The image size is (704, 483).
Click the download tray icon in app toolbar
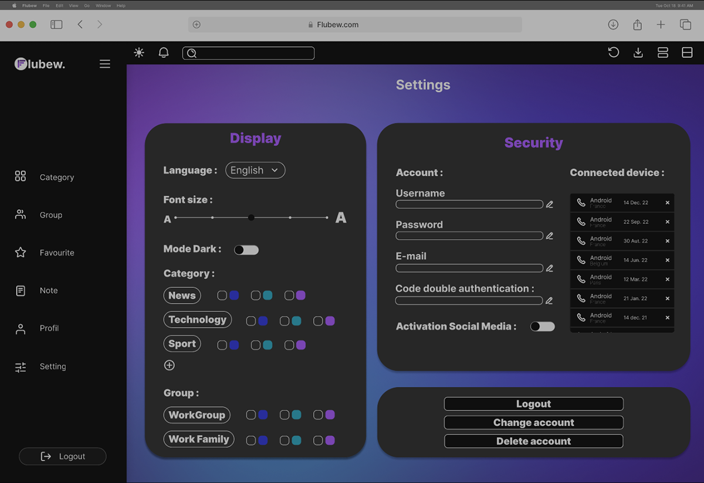(x=638, y=53)
